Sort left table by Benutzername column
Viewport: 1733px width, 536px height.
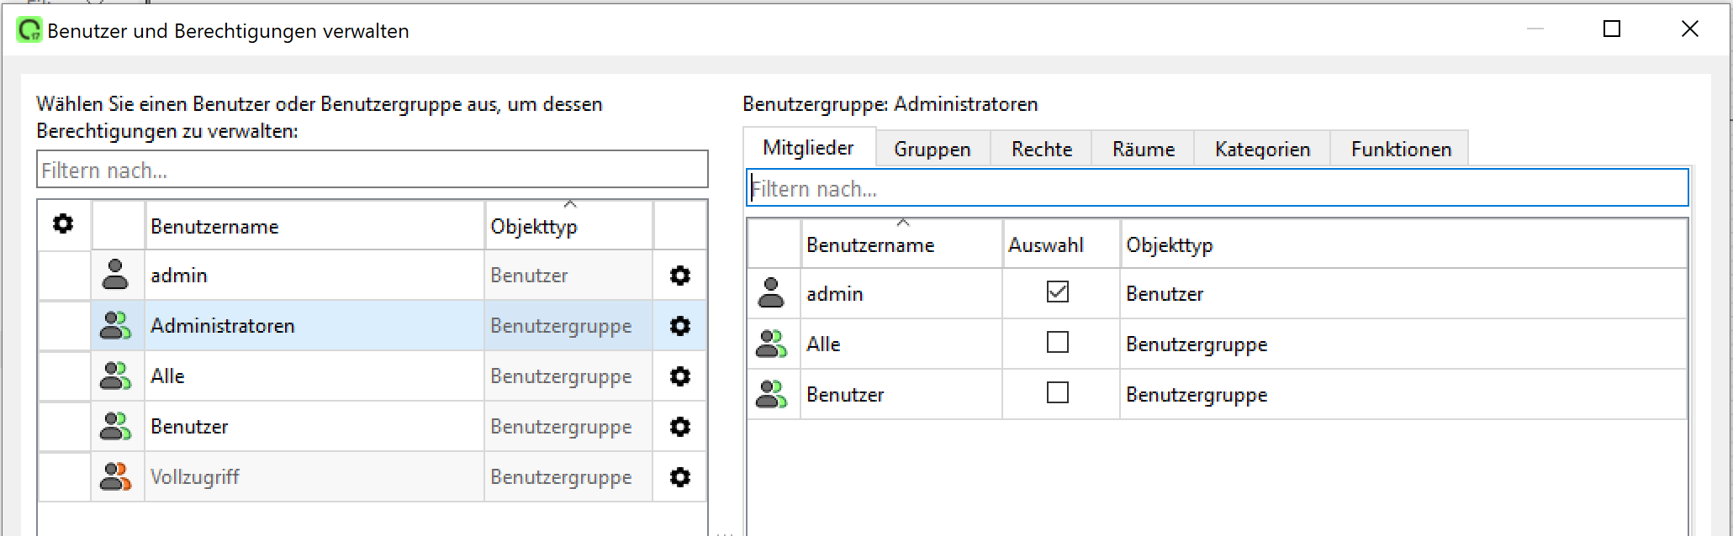314,225
